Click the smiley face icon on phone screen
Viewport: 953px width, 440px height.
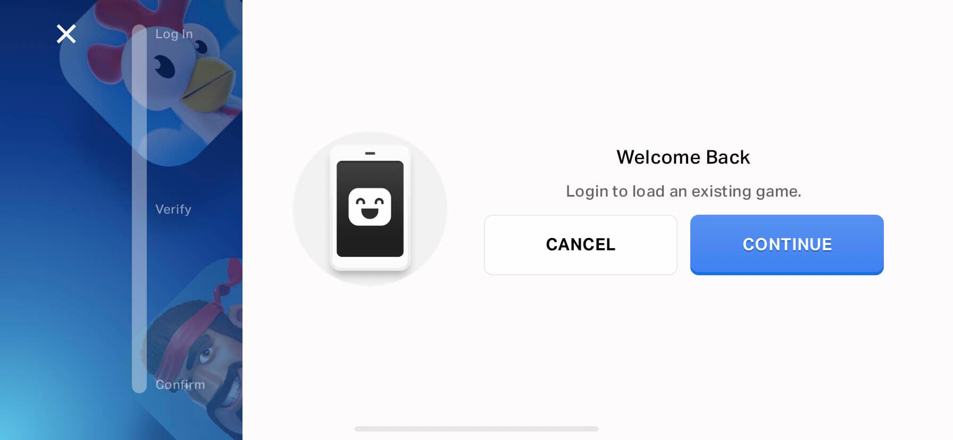(370, 207)
